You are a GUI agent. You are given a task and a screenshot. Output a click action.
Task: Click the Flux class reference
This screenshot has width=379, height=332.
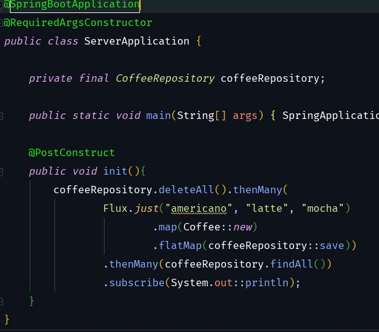[x=115, y=209]
